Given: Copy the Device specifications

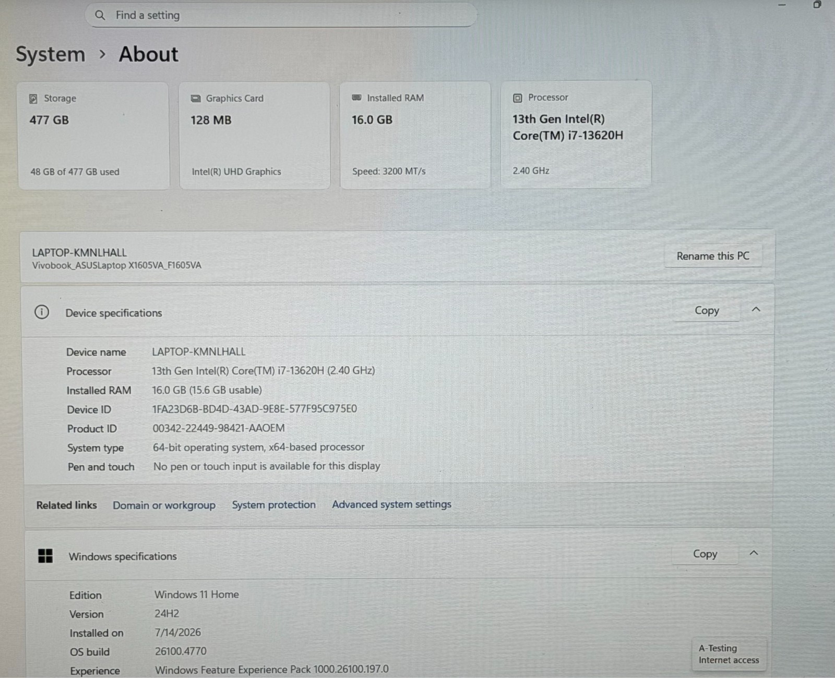Looking at the screenshot, I should [707, 310].
